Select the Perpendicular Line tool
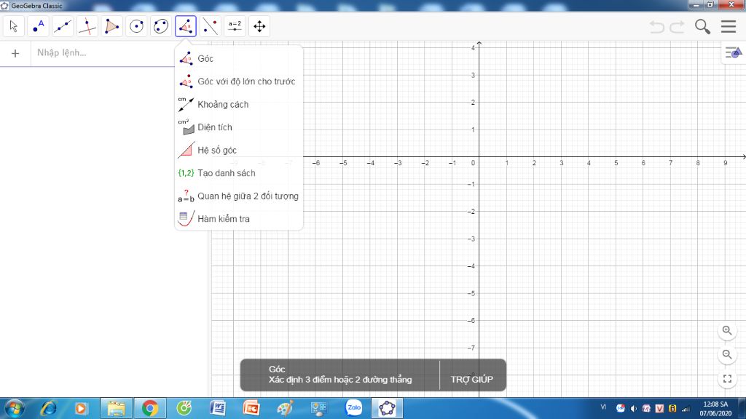Image resolution: width=746 pixels, height=419 pixels. (87, 26)
